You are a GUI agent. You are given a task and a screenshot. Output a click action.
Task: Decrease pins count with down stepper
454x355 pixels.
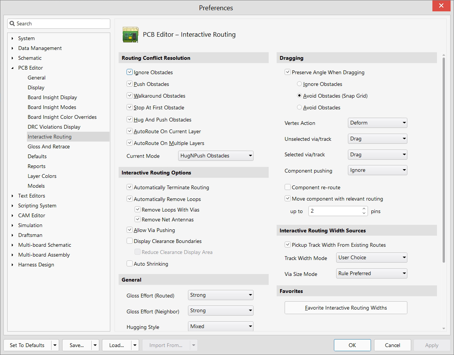[x=364, y=213]
